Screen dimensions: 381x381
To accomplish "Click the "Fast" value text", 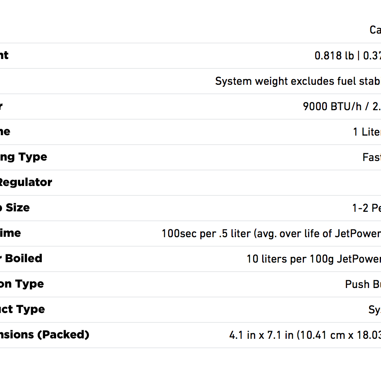I will (x=371, y=157).
